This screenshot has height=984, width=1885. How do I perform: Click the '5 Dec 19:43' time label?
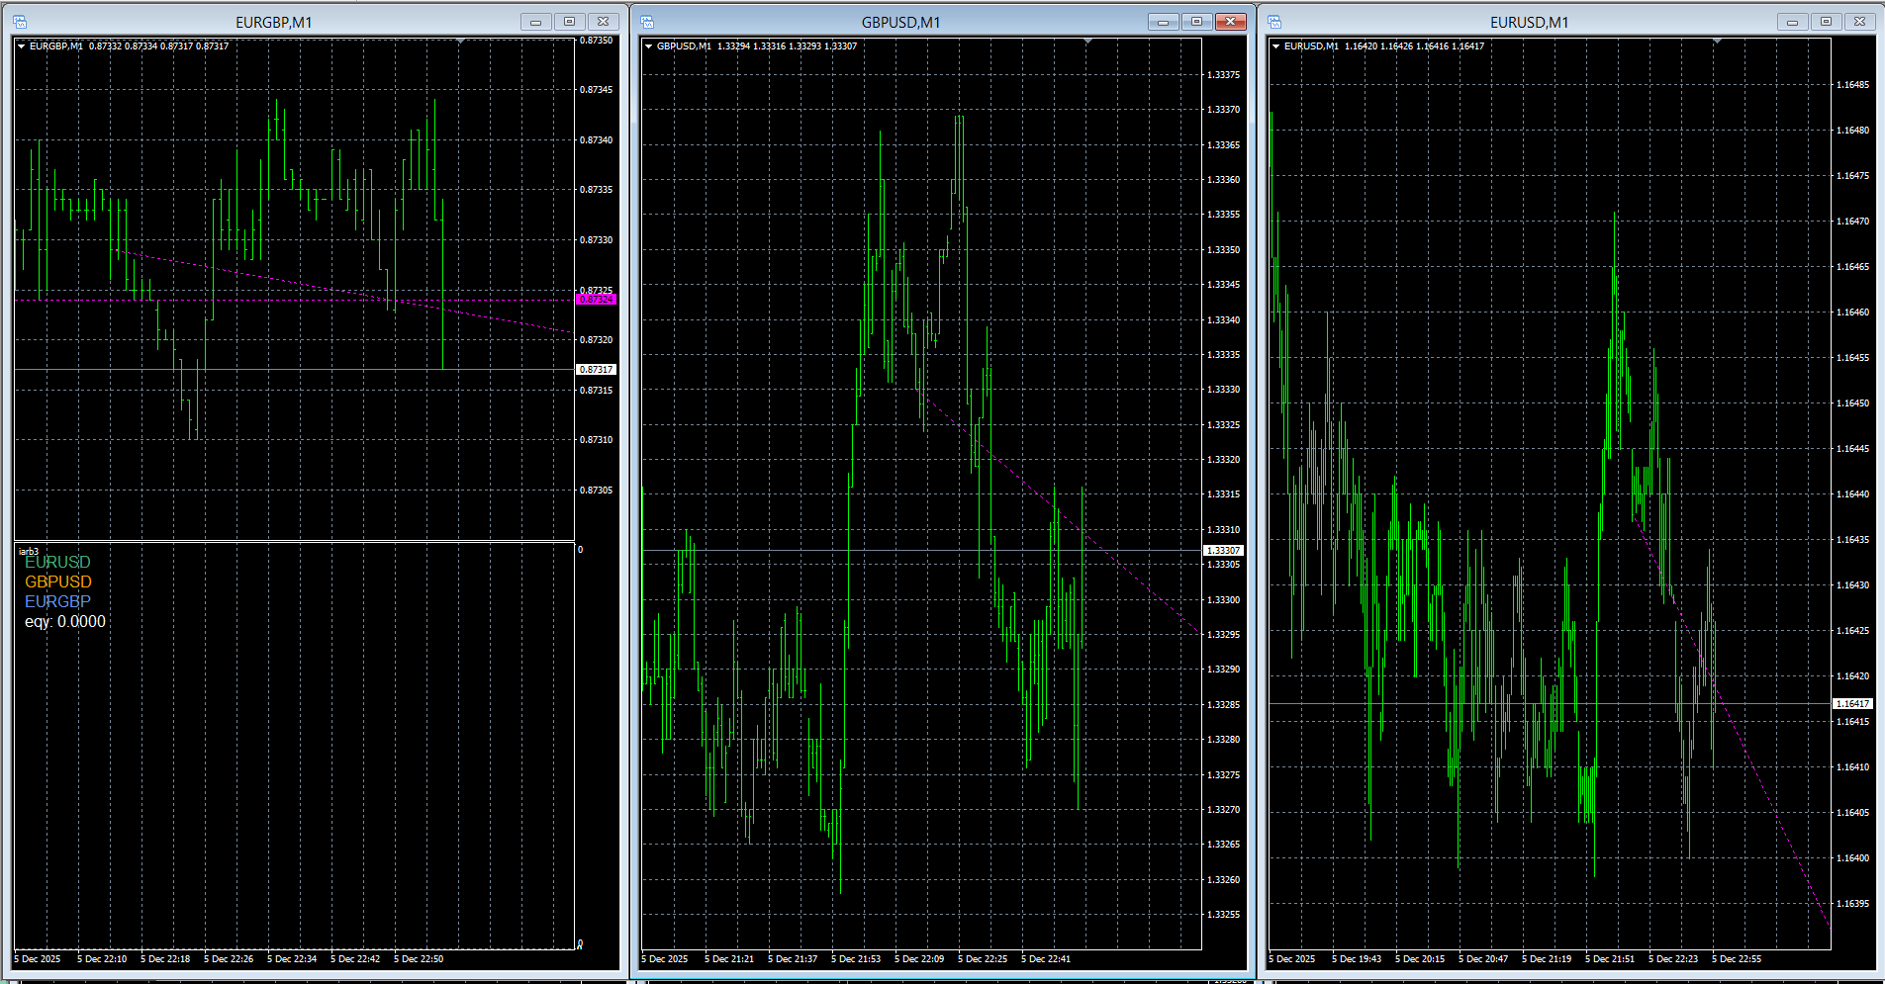pos(1357,959)
